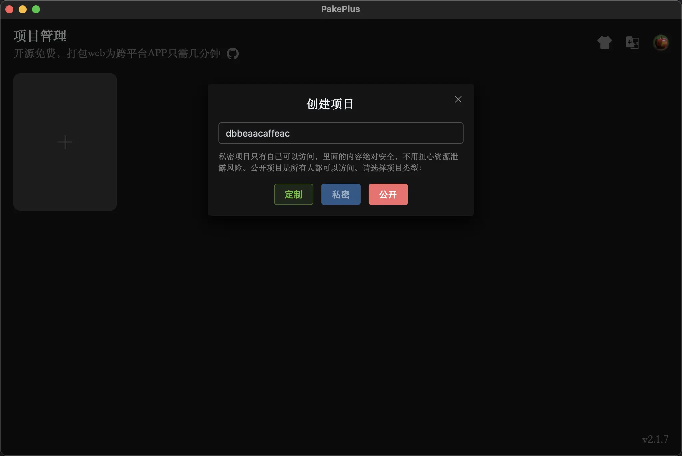Click the macOS green zoom button
Viewport: 682px width, 456px height.
[36, 9]
